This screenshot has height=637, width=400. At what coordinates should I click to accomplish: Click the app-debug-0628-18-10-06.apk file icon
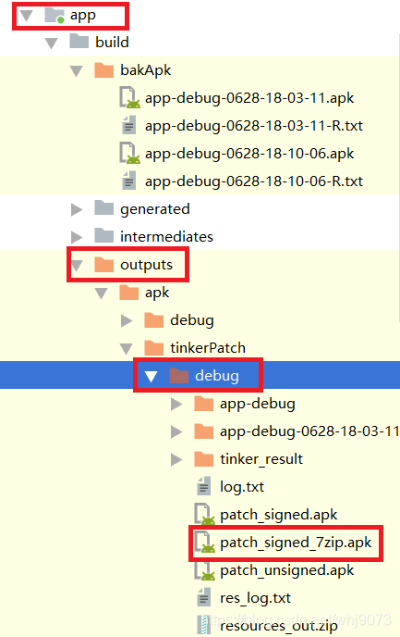click(x=129, y=153)
